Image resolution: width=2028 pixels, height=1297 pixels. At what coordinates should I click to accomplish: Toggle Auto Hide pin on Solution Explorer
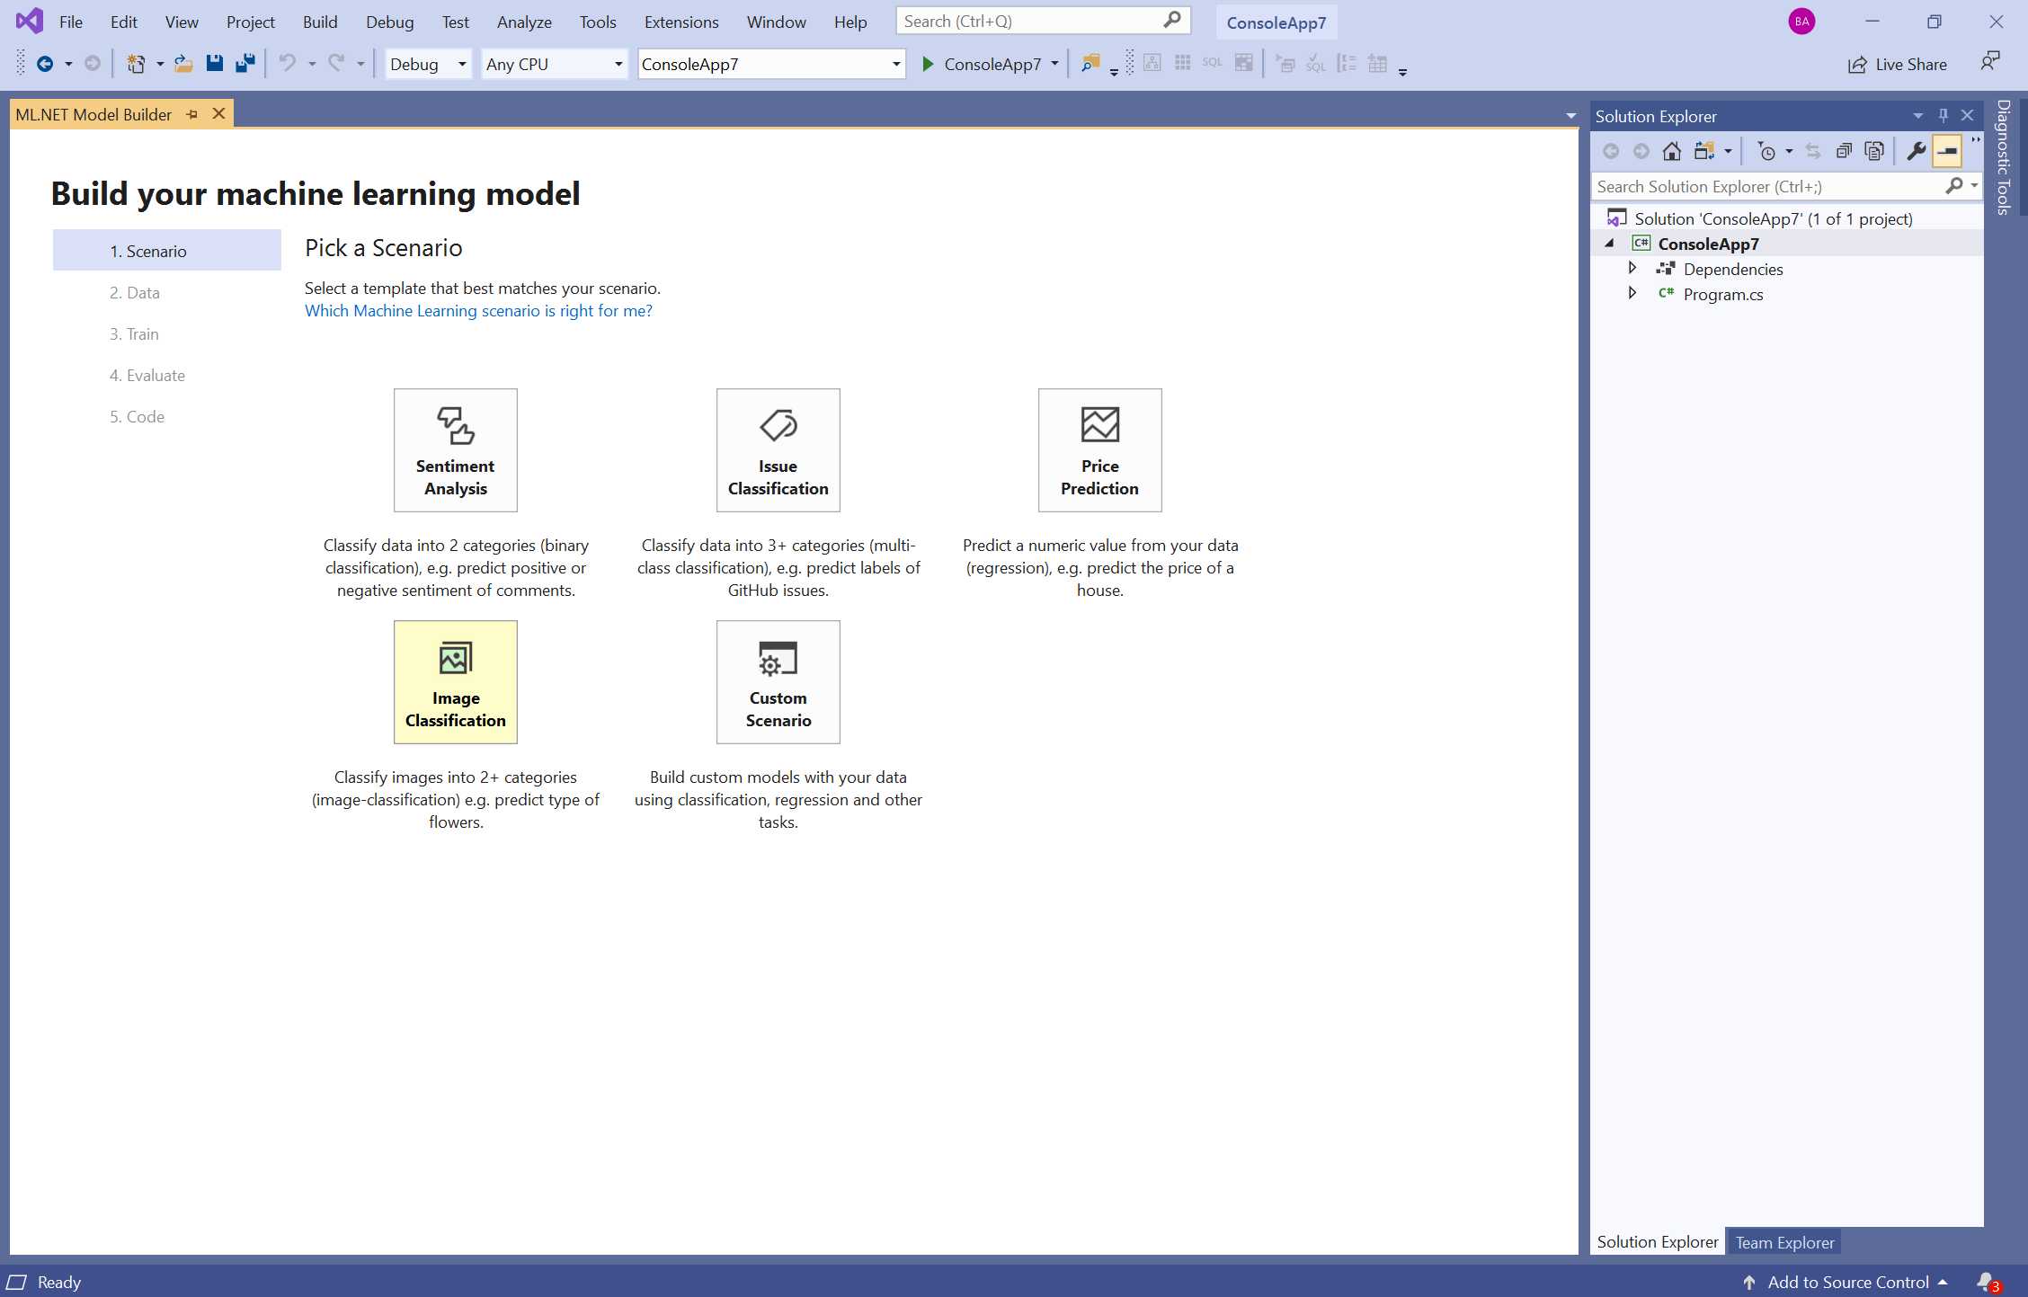click(1943, 115)
